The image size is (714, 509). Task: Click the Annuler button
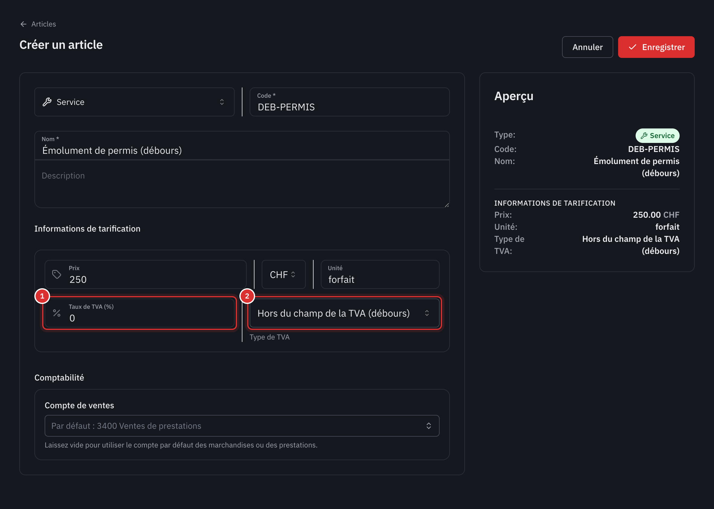587,47
